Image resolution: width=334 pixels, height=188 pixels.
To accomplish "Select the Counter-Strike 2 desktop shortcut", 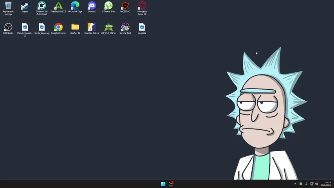I will pos(92,29).
